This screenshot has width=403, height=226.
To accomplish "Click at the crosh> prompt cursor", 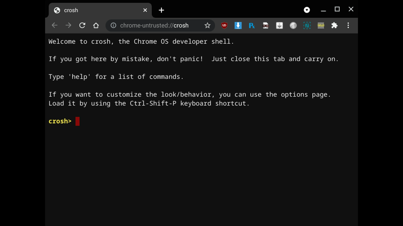I will pyautogui.click(x=78, y=121).
